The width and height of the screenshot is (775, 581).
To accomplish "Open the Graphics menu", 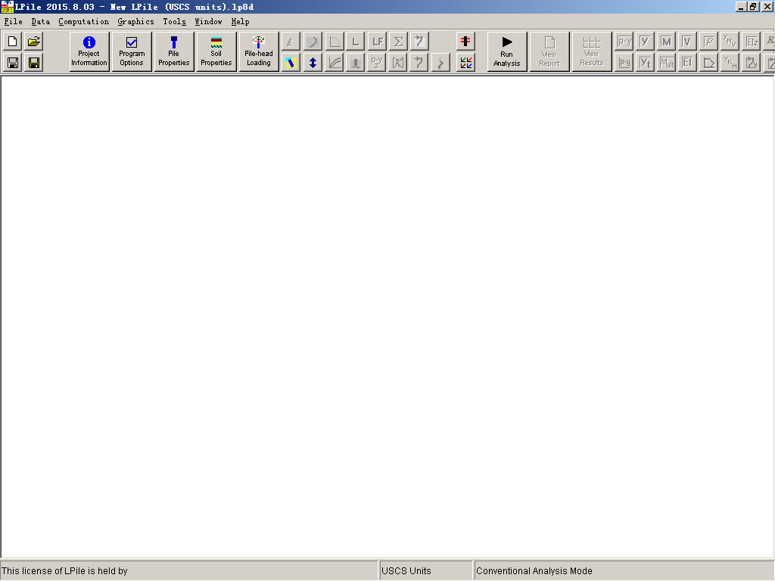I will pyautogui.click(x=136, y=22).
